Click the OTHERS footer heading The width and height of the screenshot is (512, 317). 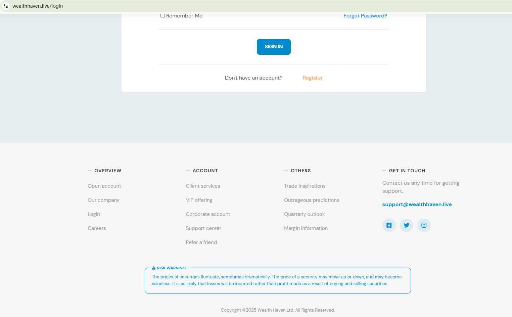[301, 171]
